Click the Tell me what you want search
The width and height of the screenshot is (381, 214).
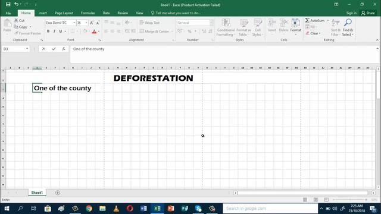[x=176, y=13]
